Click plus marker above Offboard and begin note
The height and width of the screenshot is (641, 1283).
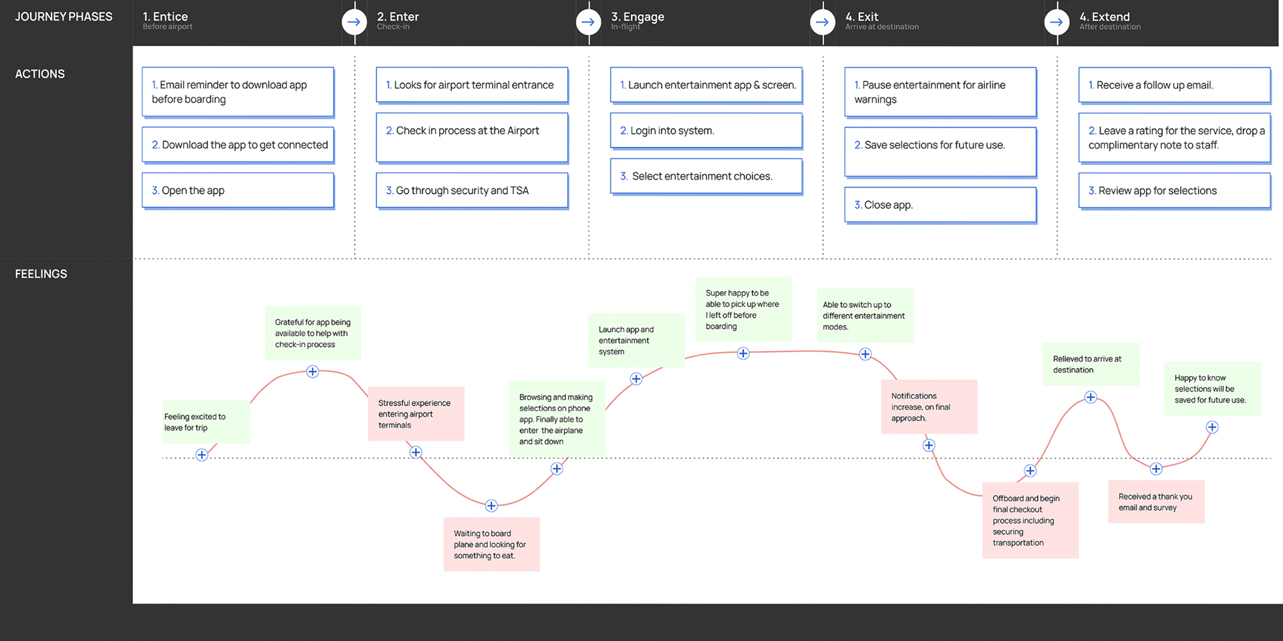pos(1030,471)
